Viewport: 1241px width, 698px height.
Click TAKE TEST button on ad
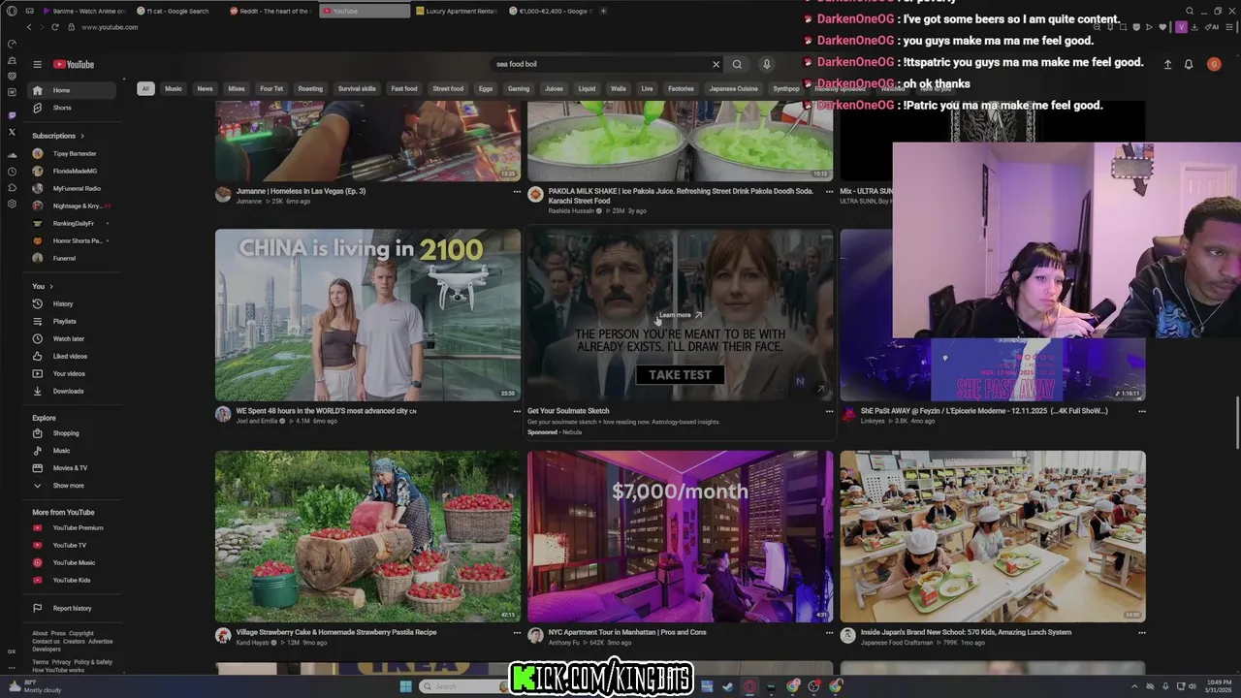[680, 374]
